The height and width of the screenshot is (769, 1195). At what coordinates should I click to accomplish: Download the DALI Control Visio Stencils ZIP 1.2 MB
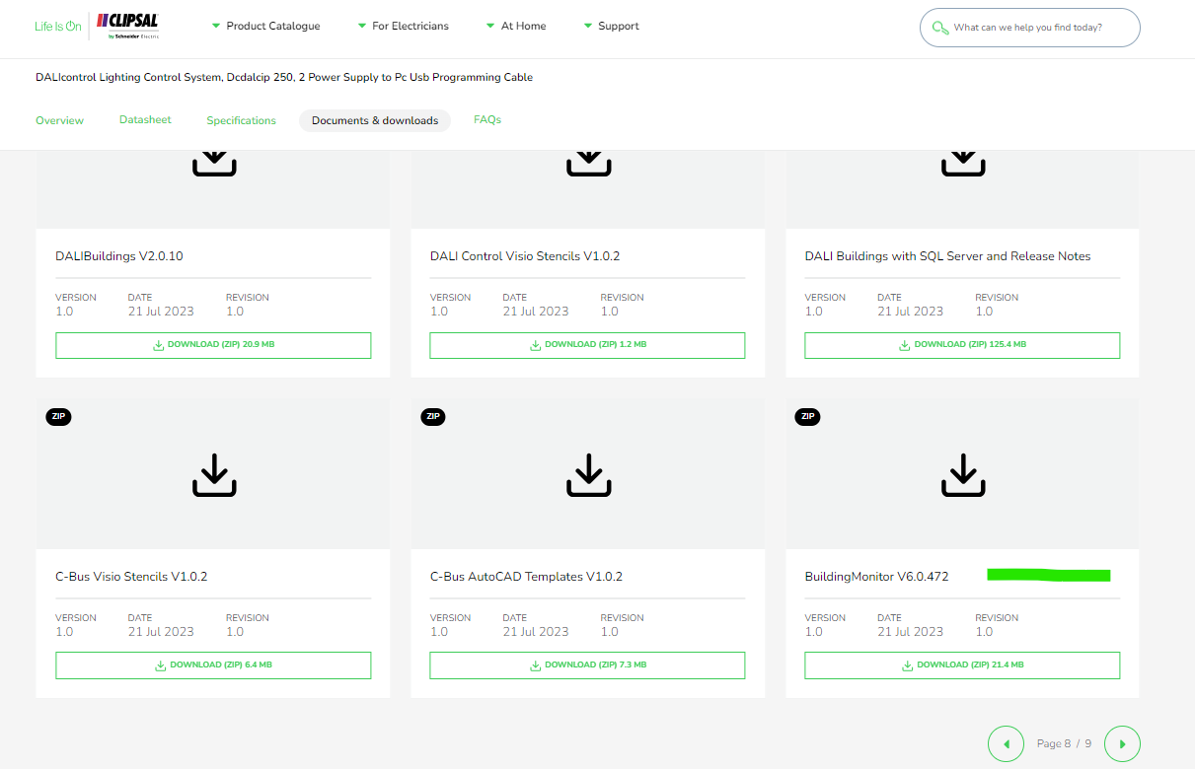pyautogui.click(x=587, y=345)
